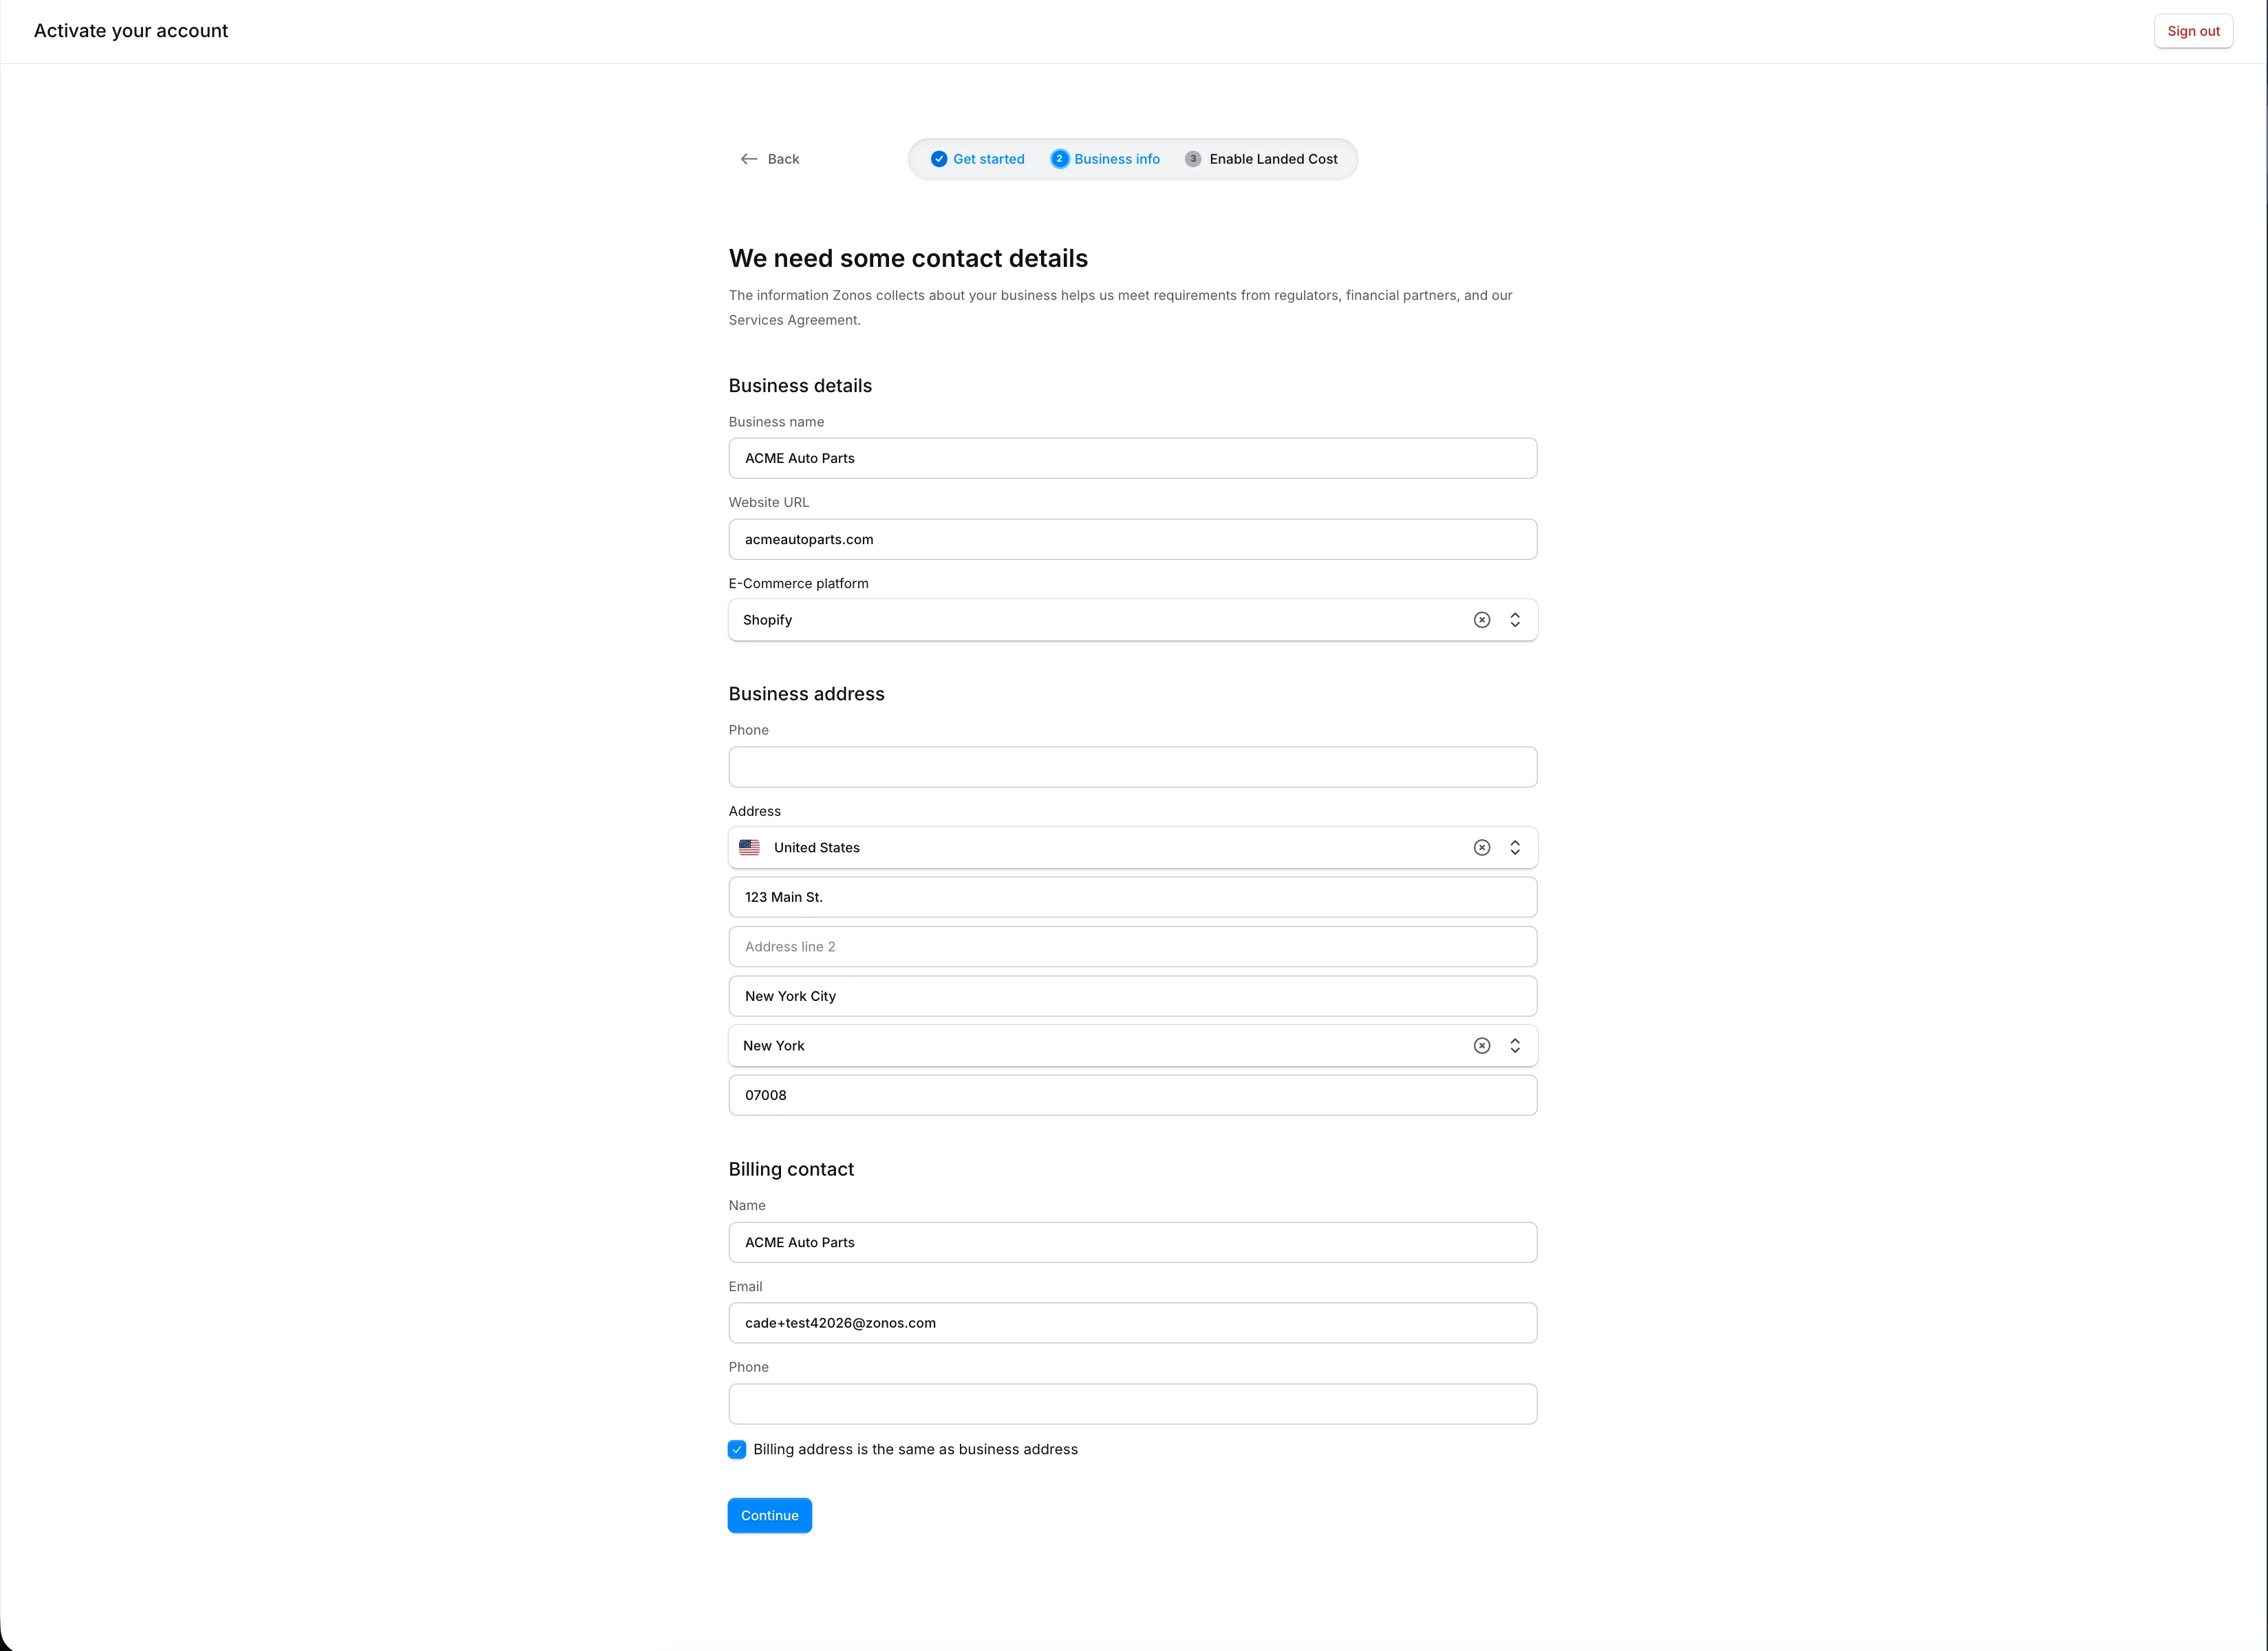Click the United States flag icon
This screenshot has height=1651, width=2268.
click(749, 847)
